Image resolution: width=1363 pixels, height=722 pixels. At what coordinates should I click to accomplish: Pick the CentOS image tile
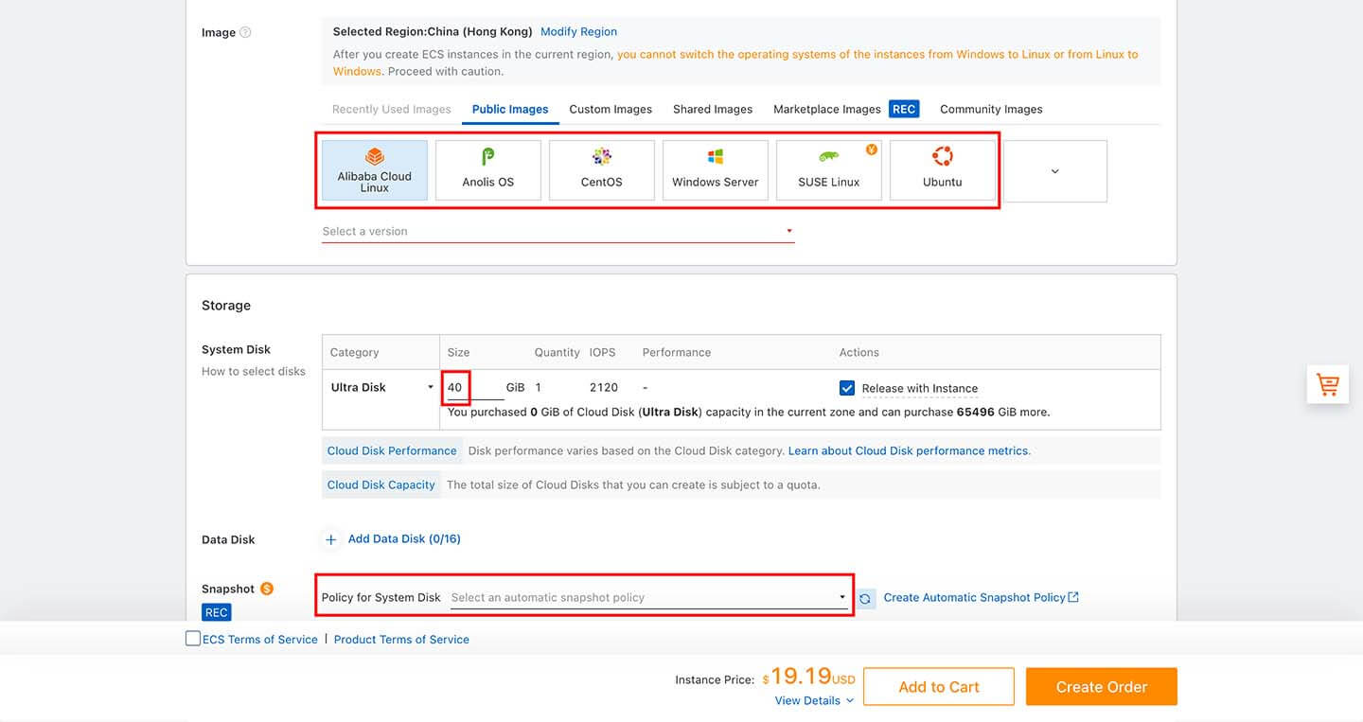602,170
